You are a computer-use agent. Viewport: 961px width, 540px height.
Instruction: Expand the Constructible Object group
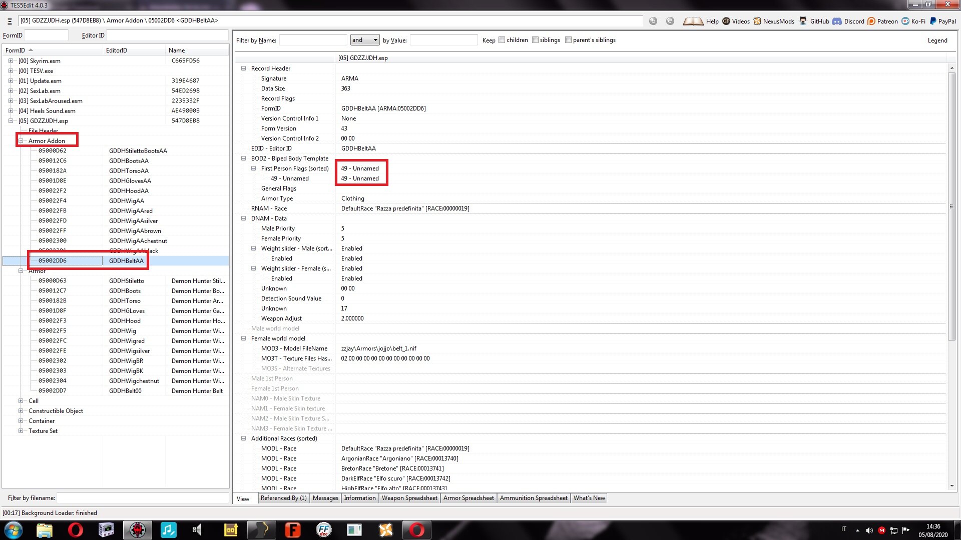[x=21, y=411]
